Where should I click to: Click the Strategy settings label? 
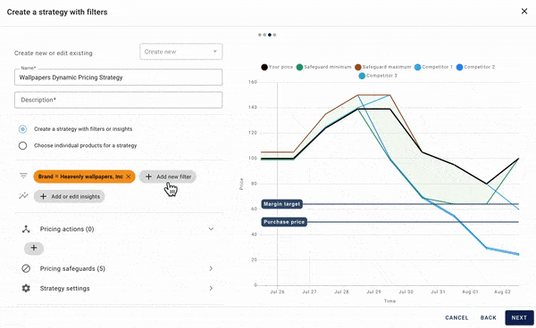tap(64, 289)
